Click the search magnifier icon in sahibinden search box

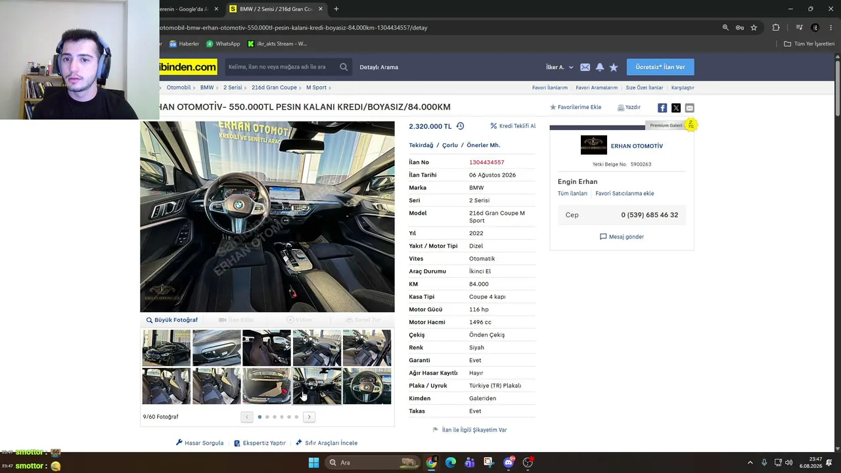[x=344, y=67]
